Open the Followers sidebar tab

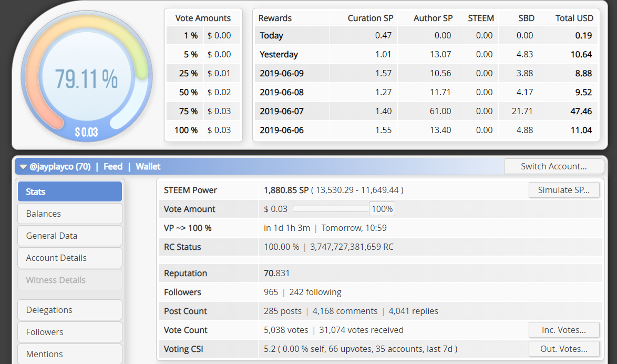click(70, 332)
